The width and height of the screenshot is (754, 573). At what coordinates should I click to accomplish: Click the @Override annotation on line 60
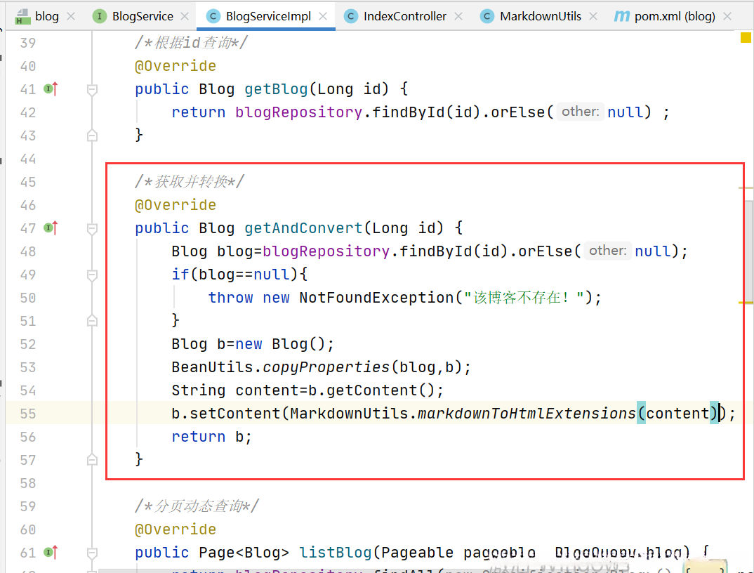(x=176, y=529)
